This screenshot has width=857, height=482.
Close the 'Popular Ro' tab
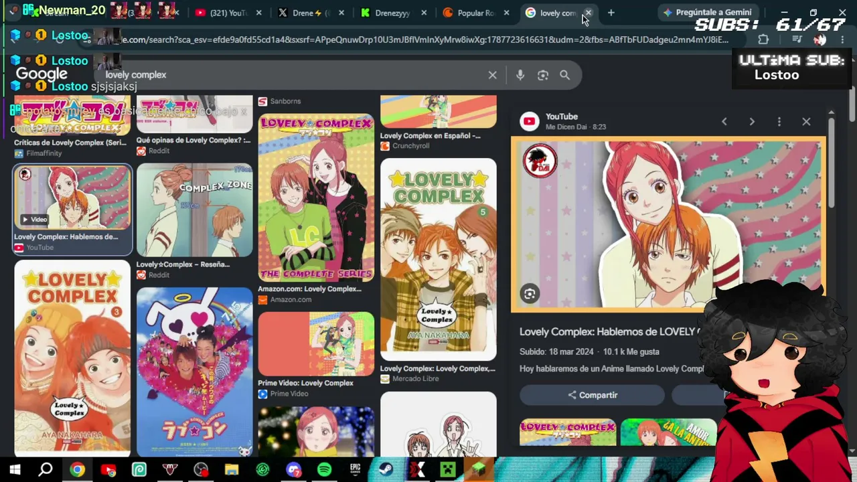[506, 13]
